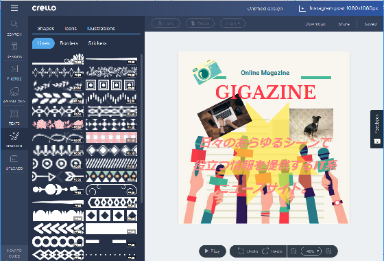
Task: Click the Group button
Action: click(x=200, y=23)
